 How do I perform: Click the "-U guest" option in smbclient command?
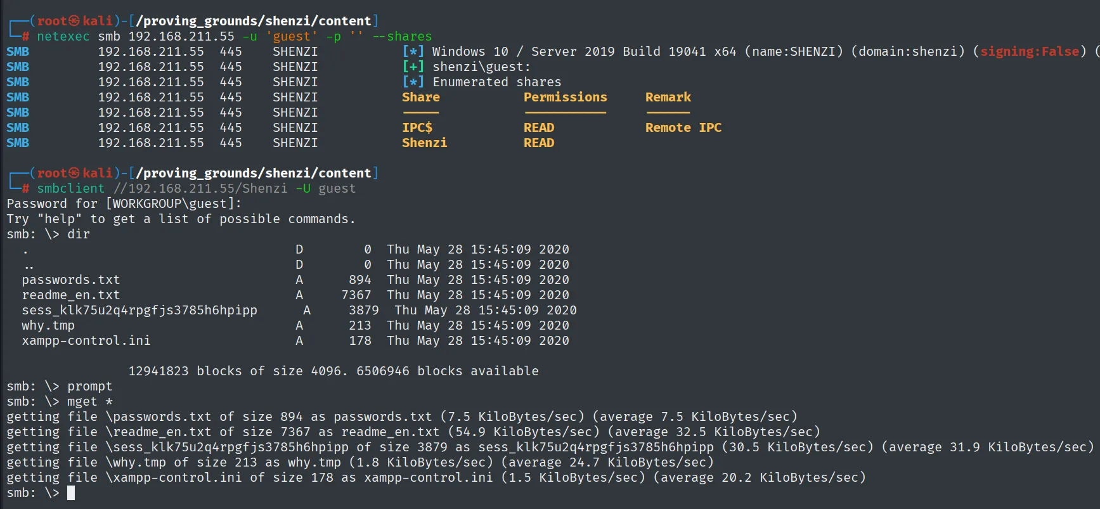tap(326, 189)
